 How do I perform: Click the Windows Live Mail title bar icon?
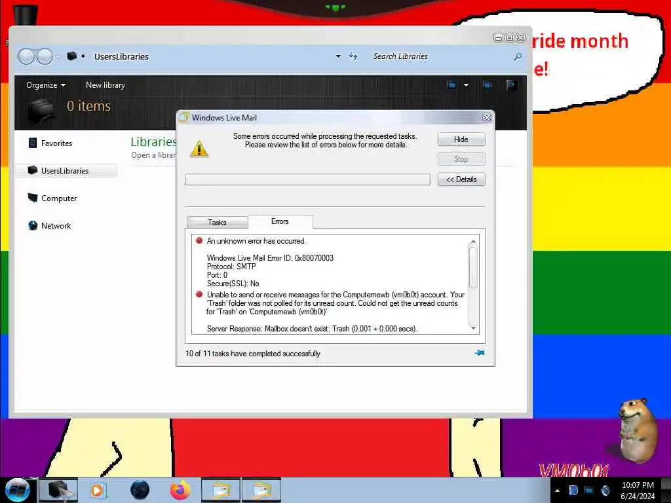click(184, 117)
